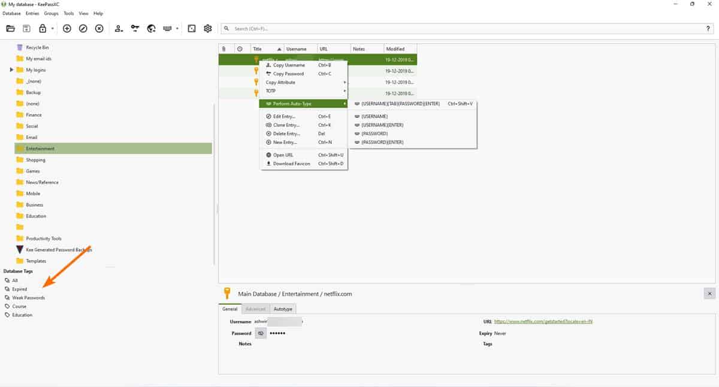Expand the My logins group
719x387 pixels.
pyautogui.click(x=12, y=69)
